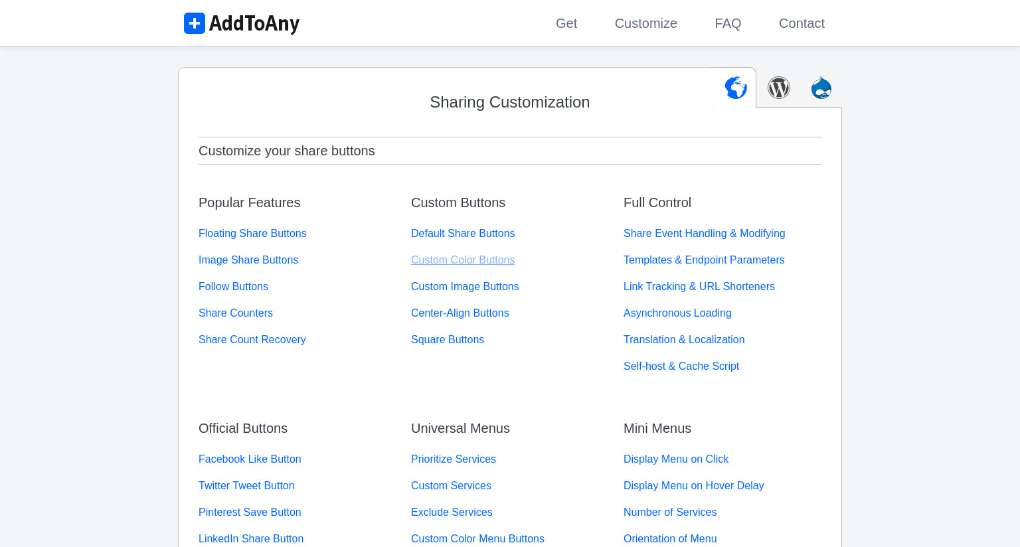Open Custom Color Menu Buttons link
The image size is (1020, 547).
477,538
